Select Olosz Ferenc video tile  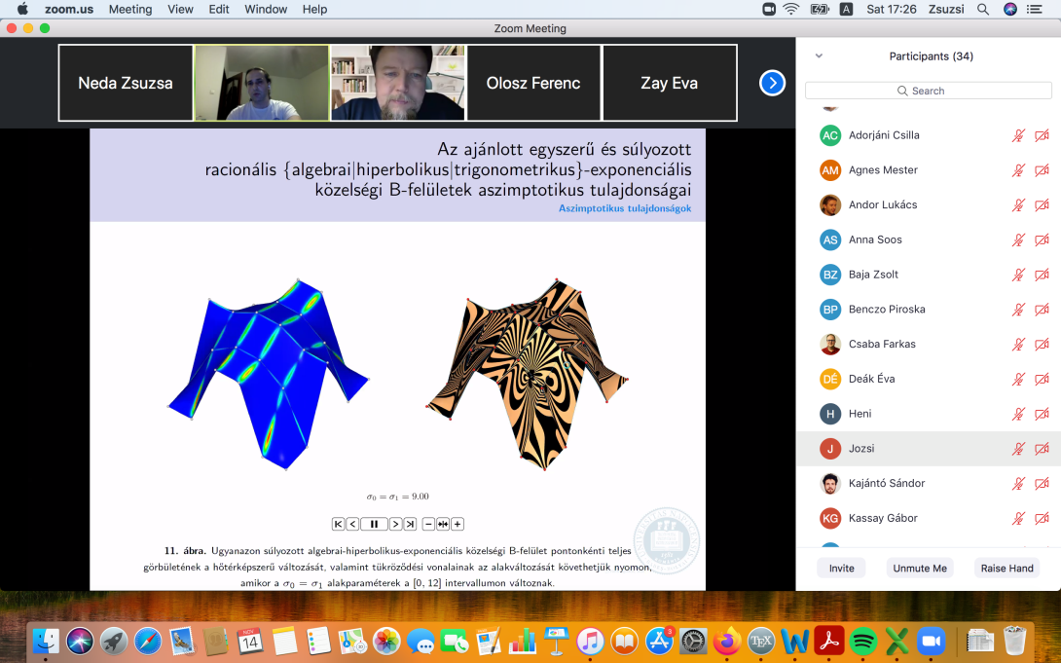pos(532,83)
